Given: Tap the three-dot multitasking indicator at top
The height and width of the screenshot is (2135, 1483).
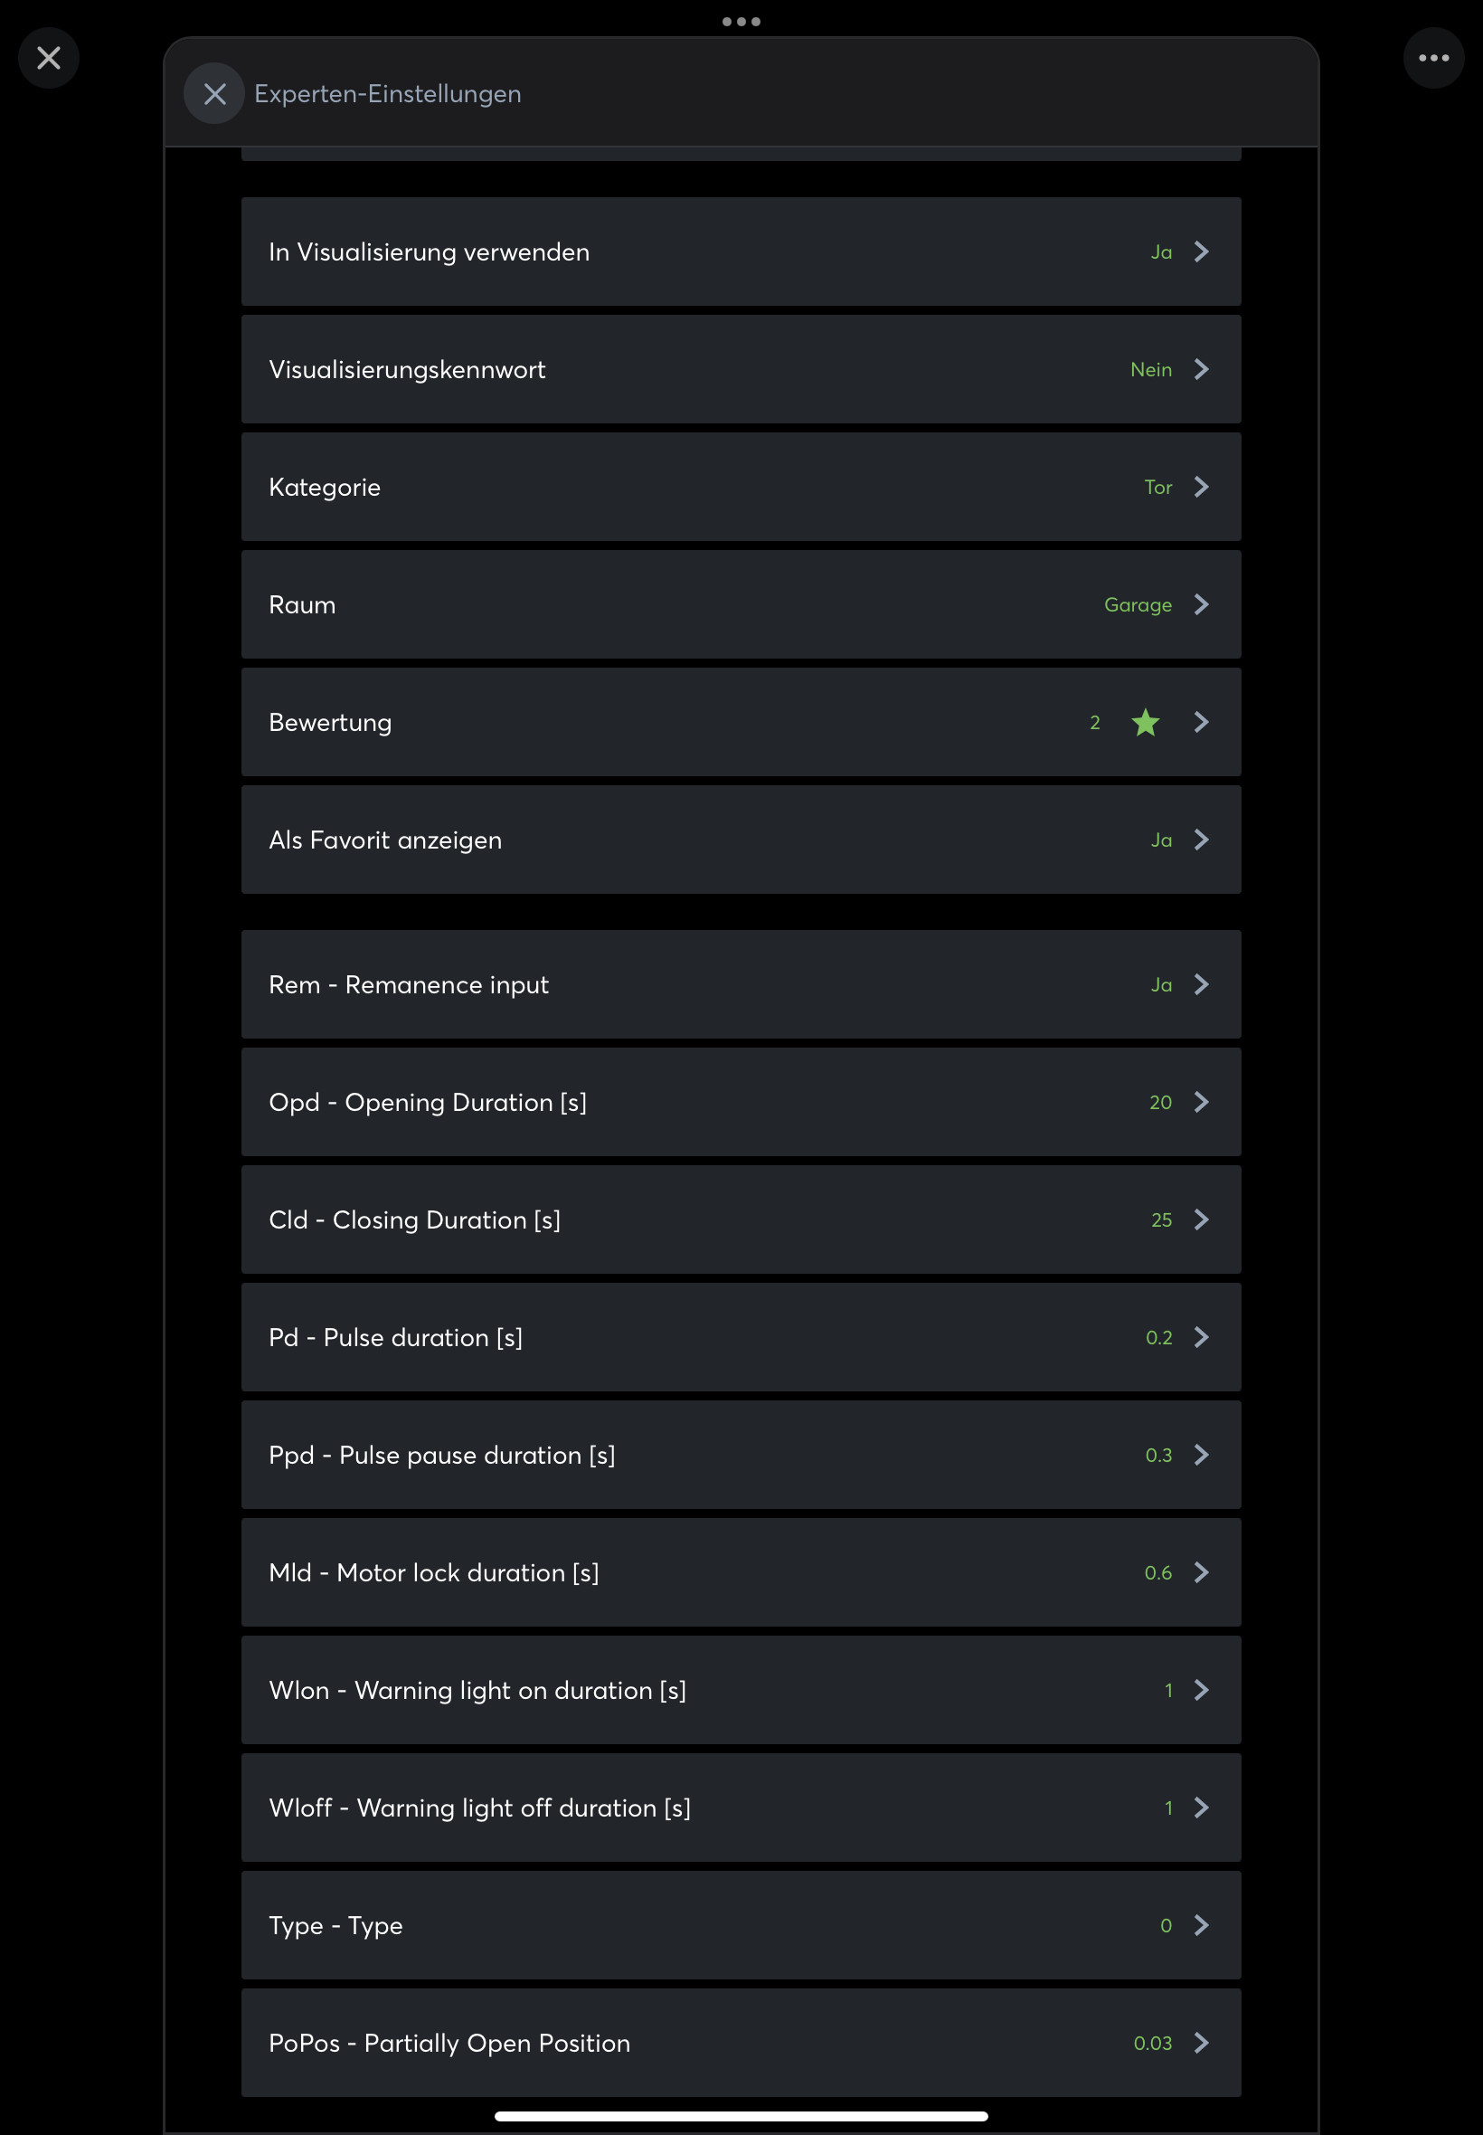Looking at the screenshot, I should pos(741,22).
